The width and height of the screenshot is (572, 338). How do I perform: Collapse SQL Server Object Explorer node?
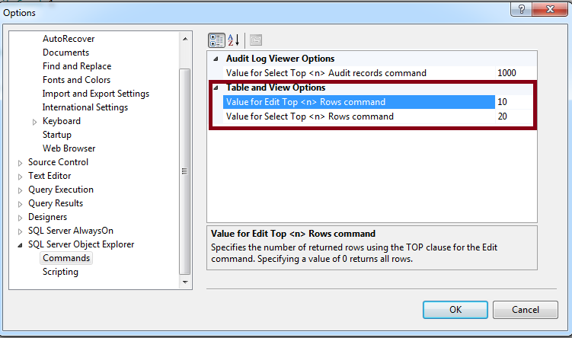21,245
